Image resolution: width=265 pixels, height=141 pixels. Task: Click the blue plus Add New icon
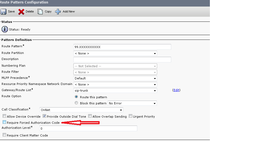[x=58, y=11]
